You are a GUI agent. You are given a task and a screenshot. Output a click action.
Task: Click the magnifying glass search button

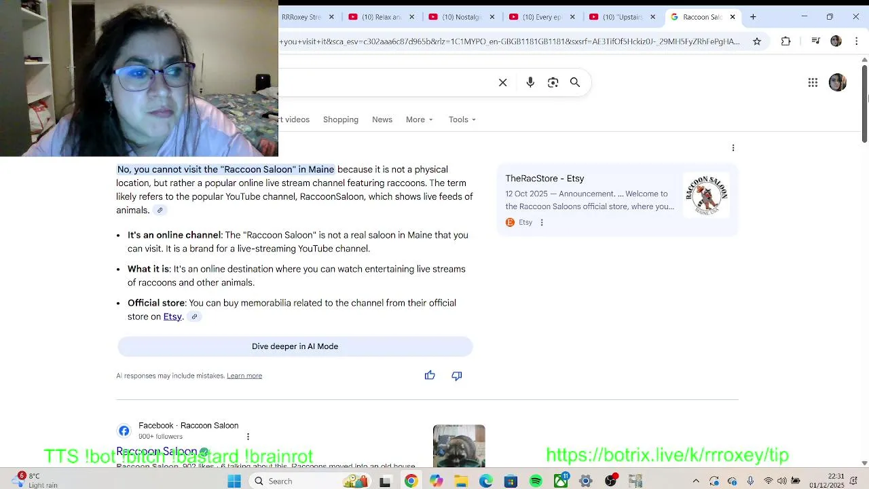coord(575,83)
